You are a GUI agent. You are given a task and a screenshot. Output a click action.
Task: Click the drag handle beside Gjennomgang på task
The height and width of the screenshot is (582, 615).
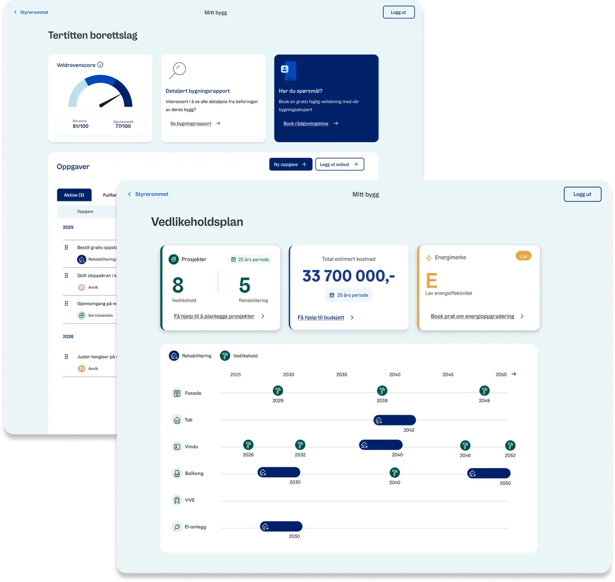pos(66,303)
